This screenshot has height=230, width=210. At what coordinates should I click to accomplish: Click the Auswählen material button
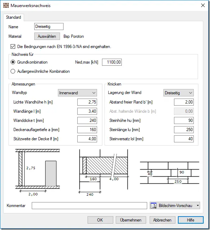pyautogui.click(x=47, y=36)
